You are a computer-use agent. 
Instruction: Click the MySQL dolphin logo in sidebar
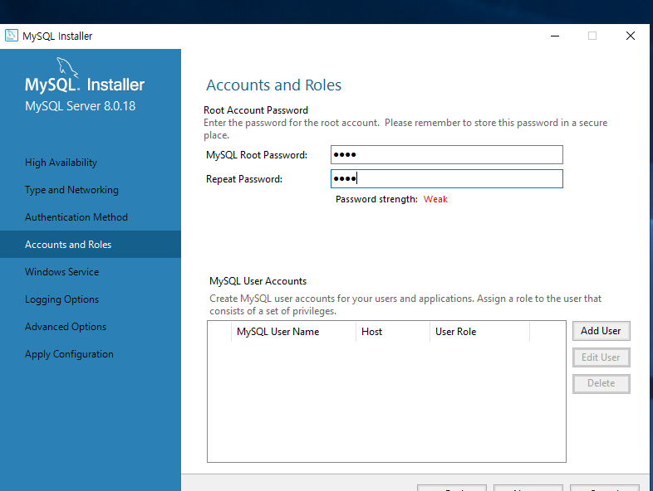tap(67, 67)
